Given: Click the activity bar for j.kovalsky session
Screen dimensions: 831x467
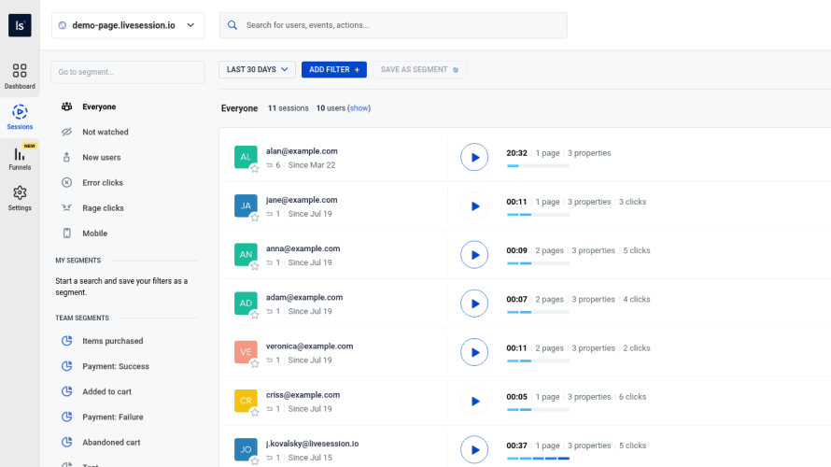Looking at the screenshot, I should [x=538, y=459].
